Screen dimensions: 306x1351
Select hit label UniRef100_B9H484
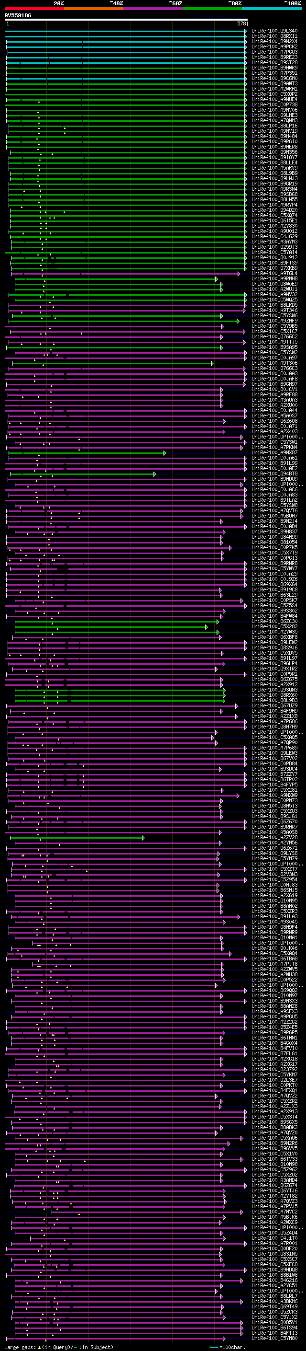coord(274,137)
